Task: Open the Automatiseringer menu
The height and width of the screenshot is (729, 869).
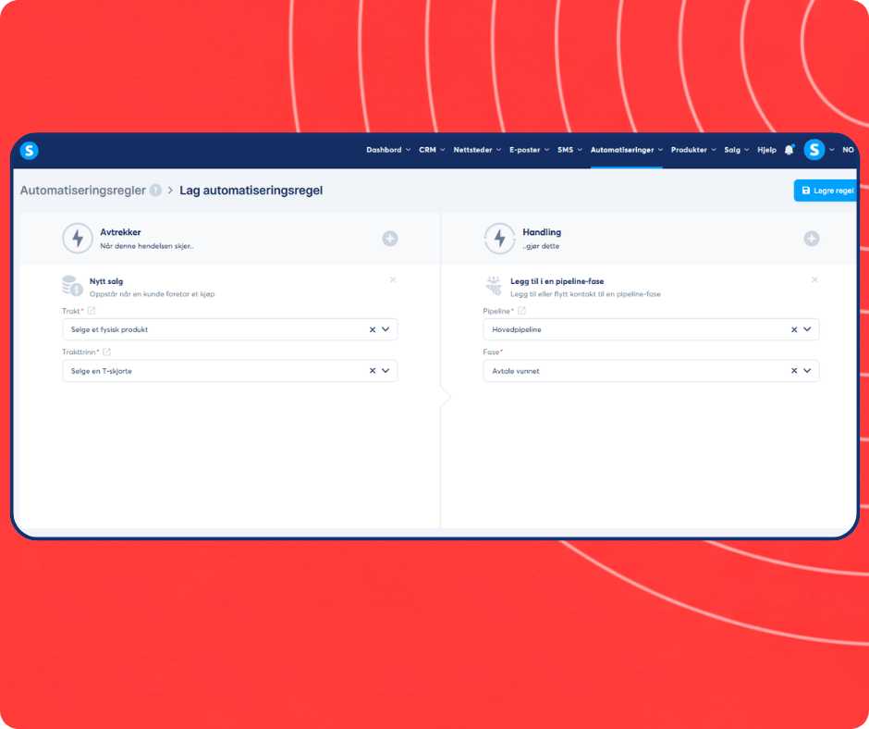Action: click(626, 150)
